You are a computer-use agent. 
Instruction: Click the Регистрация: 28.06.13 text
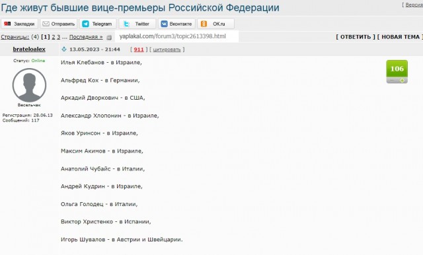pyautogui.click(x=28, y=115)
